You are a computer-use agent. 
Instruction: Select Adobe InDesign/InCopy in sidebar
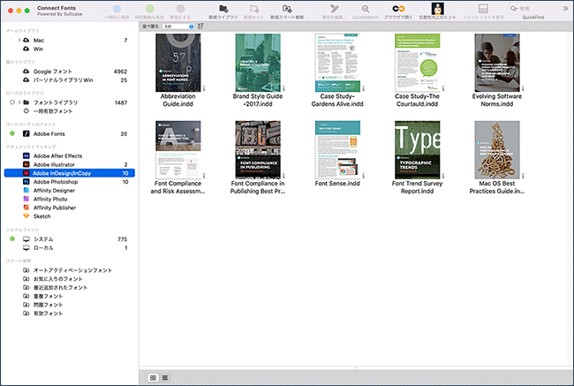(70, 173)
